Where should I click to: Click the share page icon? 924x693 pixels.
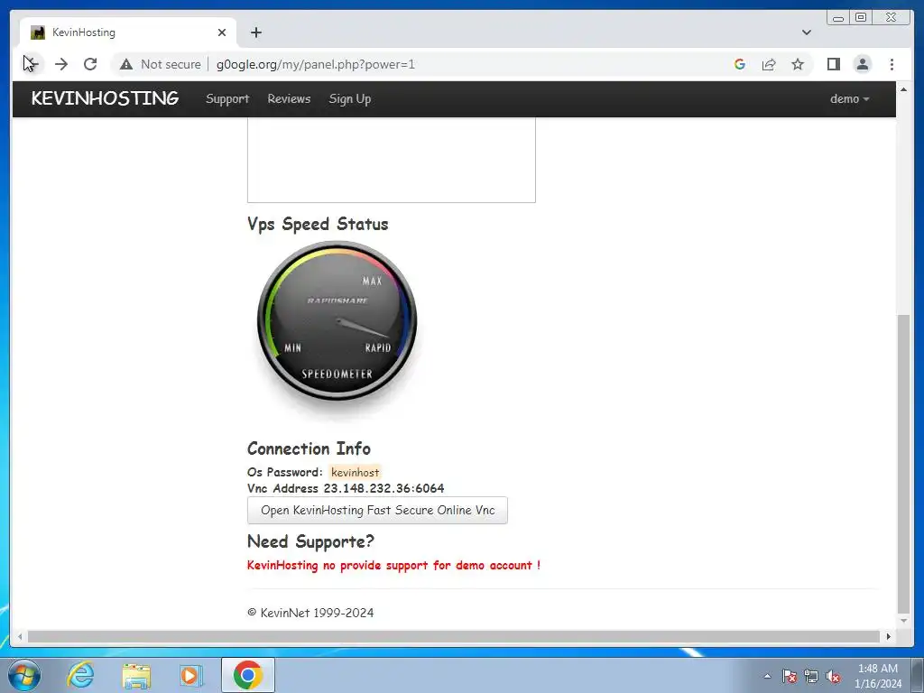[x=769, y=64]
